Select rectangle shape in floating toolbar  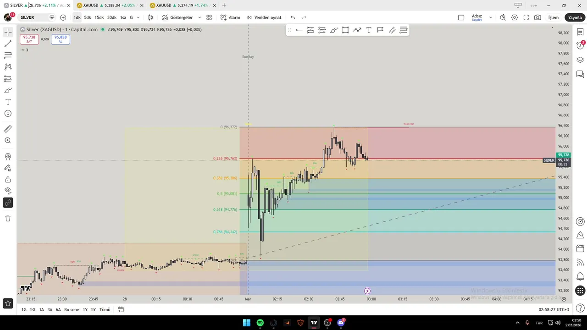(345, 30)
